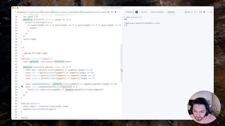Click 'count++' on line 34
The image size is (225, 126).
[x=34, y=28]
